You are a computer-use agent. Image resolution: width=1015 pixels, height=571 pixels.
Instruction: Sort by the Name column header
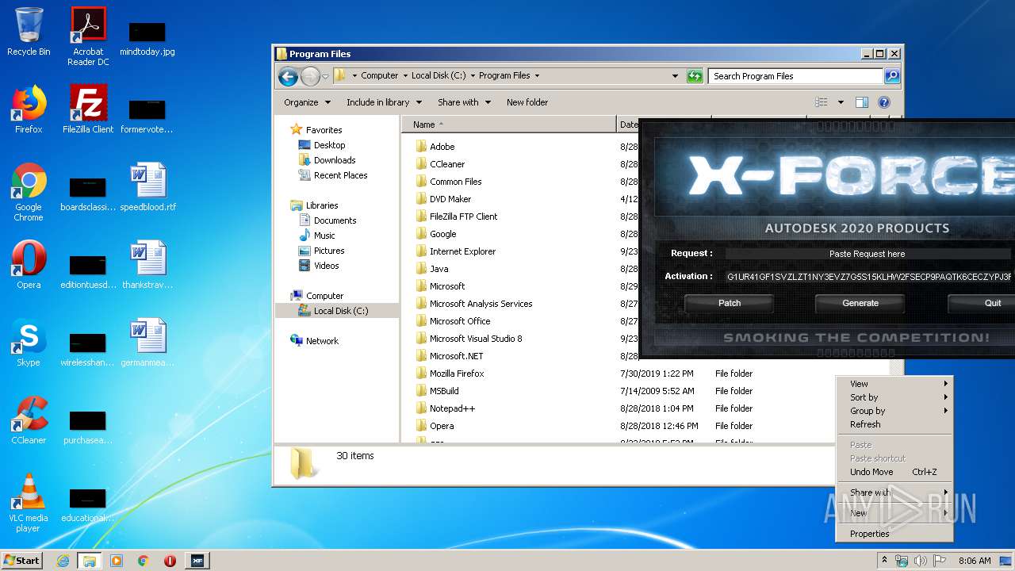[508, 125]
